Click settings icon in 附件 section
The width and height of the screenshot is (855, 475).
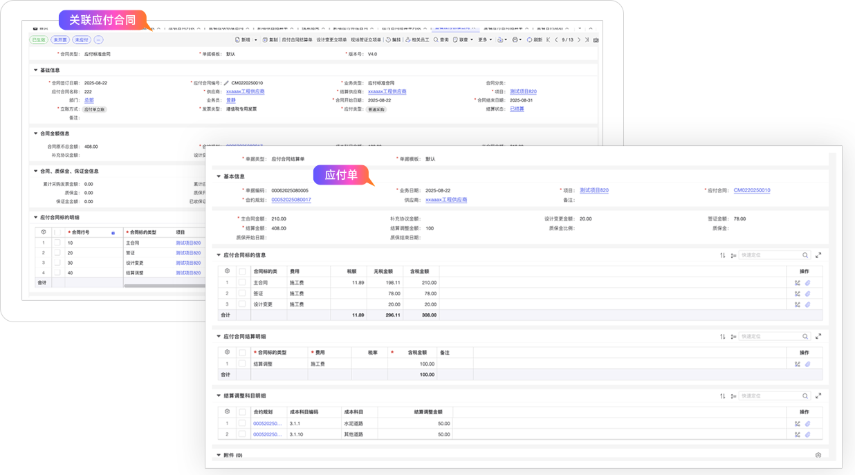coord(818,456)
